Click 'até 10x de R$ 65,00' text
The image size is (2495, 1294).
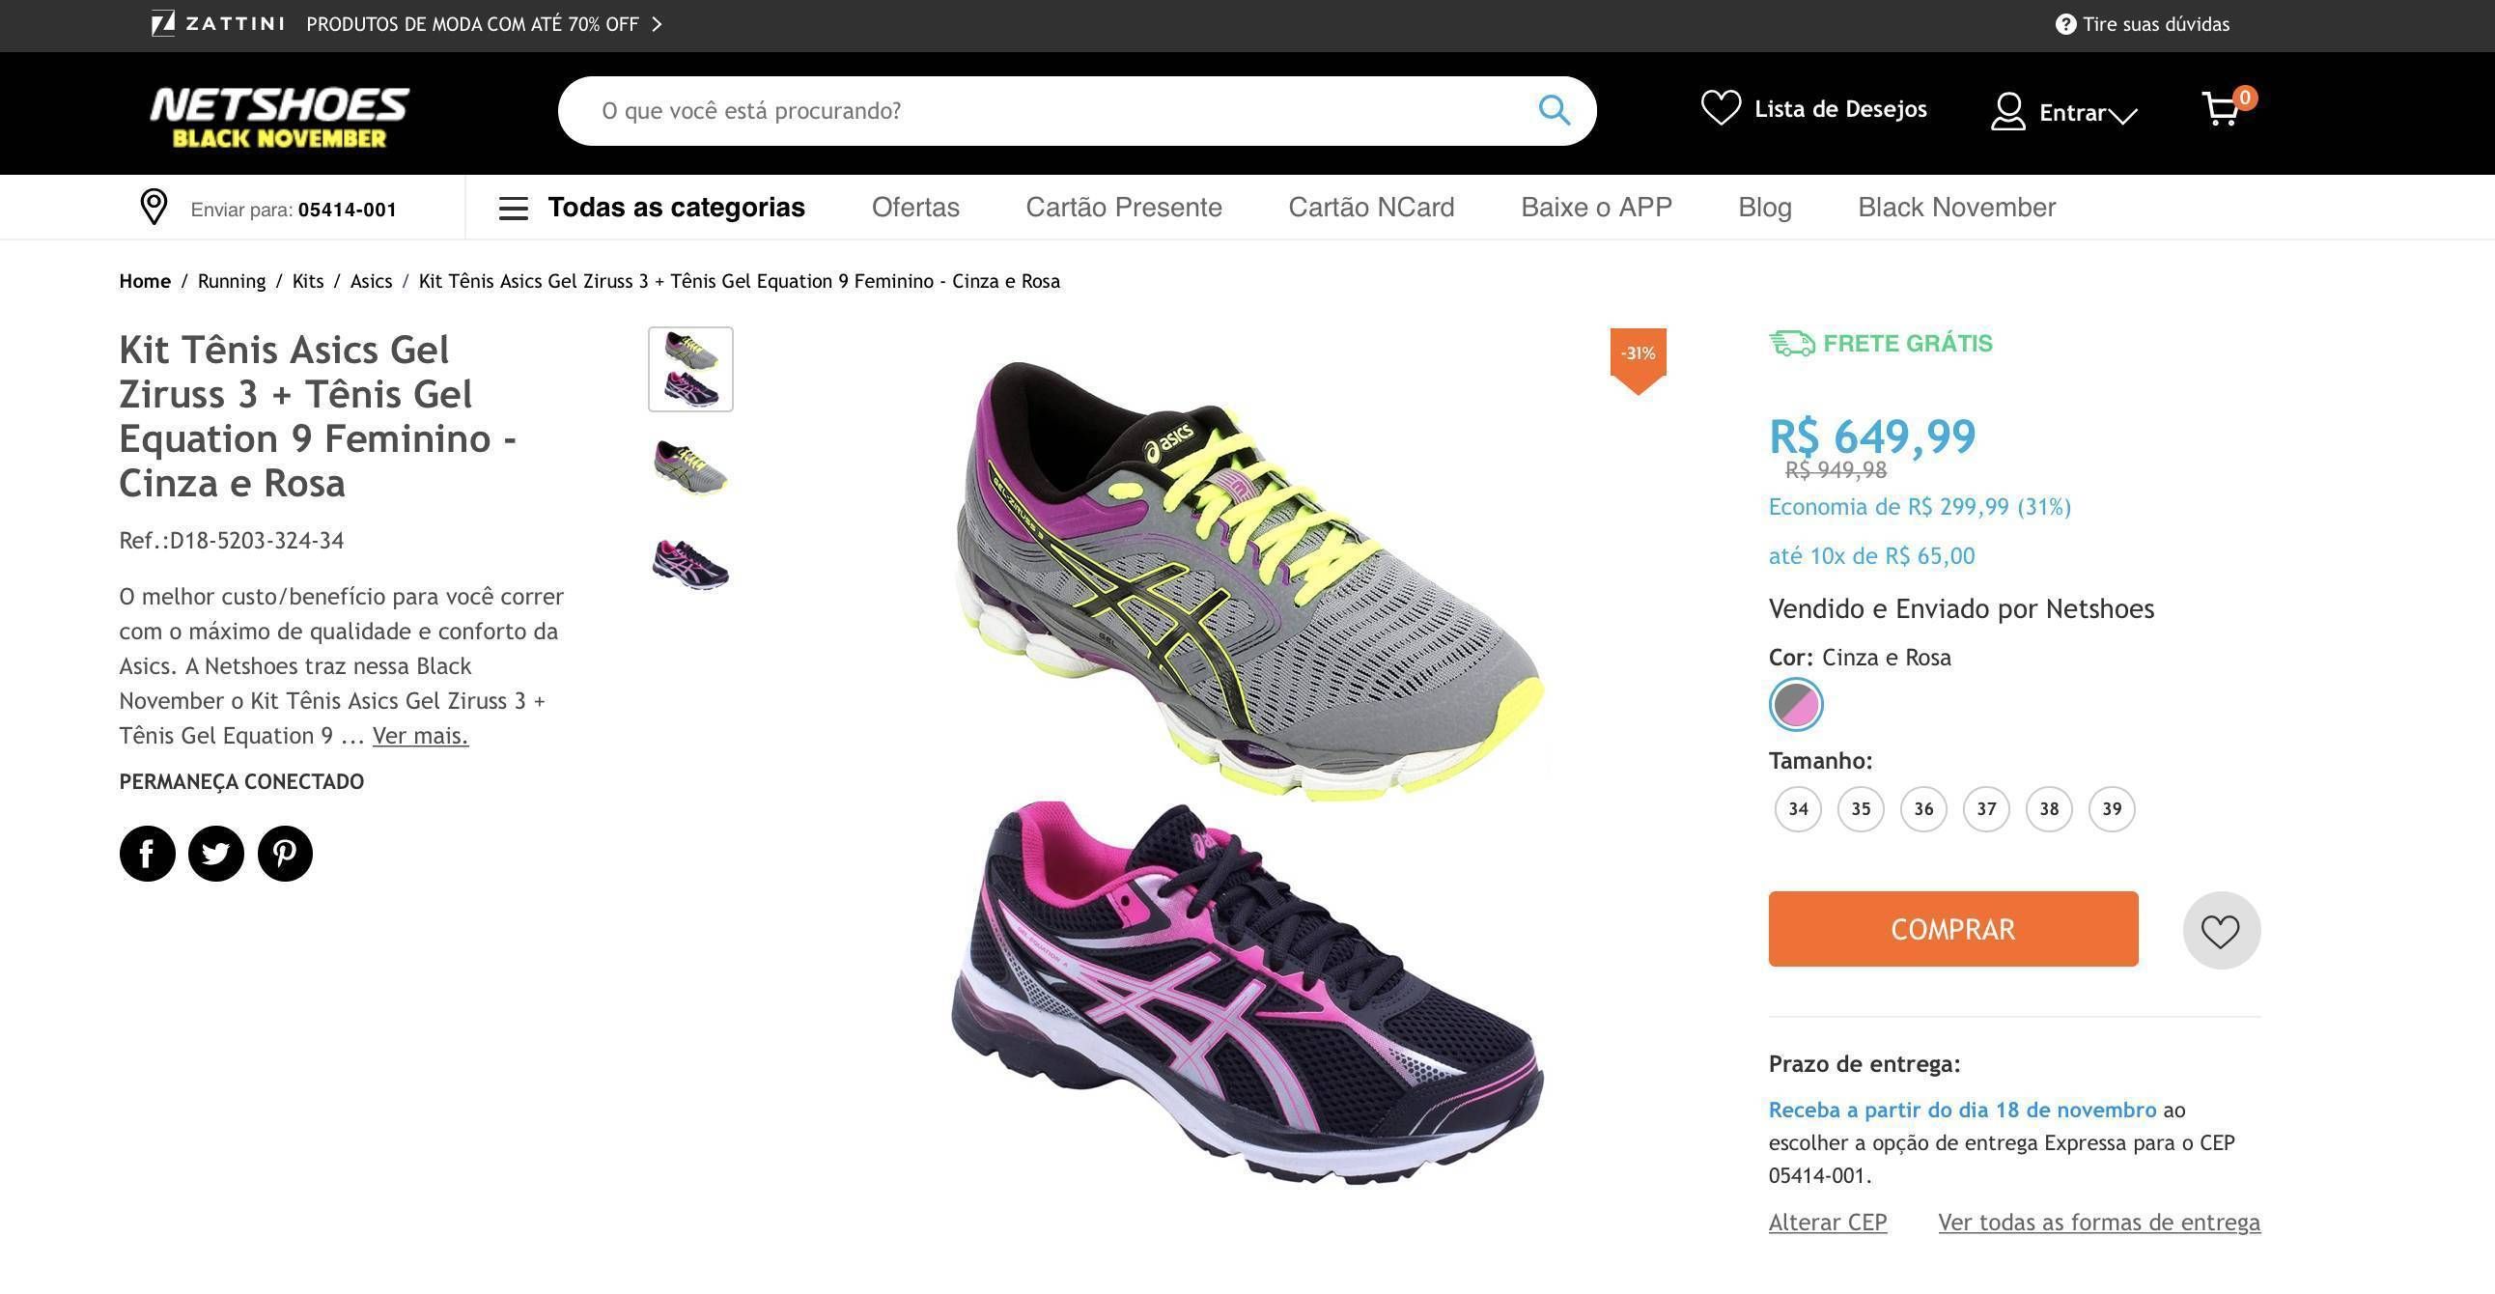tap(1871, 556)
